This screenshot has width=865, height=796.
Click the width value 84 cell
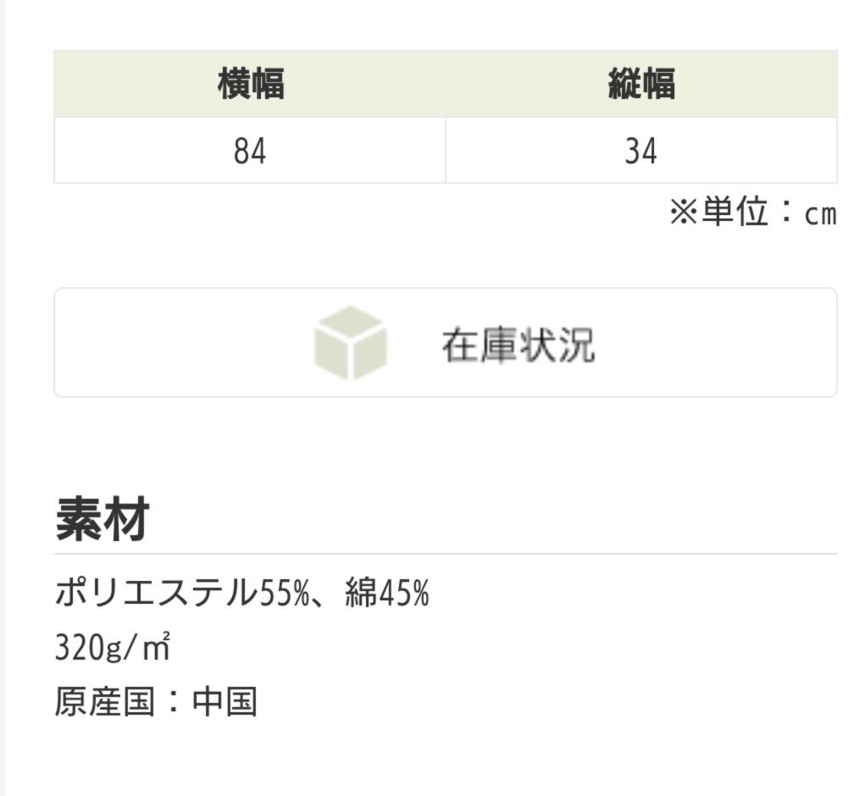(x=250, y=151)
